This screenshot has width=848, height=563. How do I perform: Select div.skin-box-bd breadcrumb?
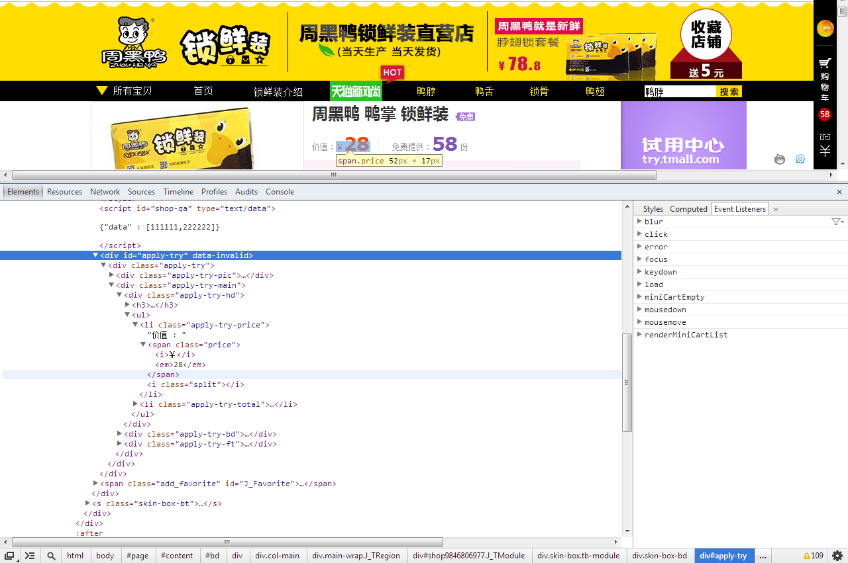(x=659, y=556)
